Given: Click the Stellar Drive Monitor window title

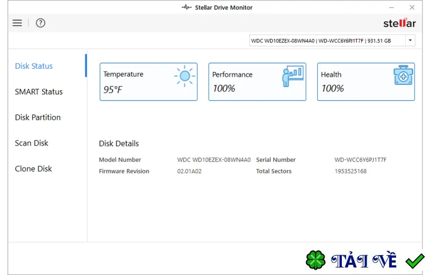Looking at the screenshot, I should tap(224, 8).
